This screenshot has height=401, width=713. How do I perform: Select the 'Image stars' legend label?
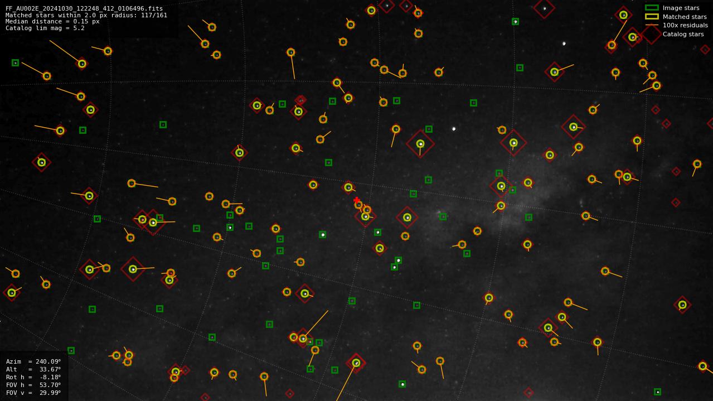[x=681, y=8]
